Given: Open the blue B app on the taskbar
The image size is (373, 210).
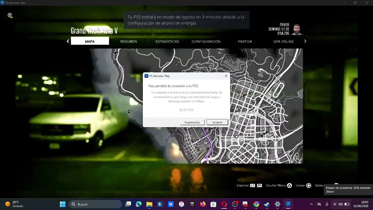Looking at the screenshot, I should [x=160, y=204].
